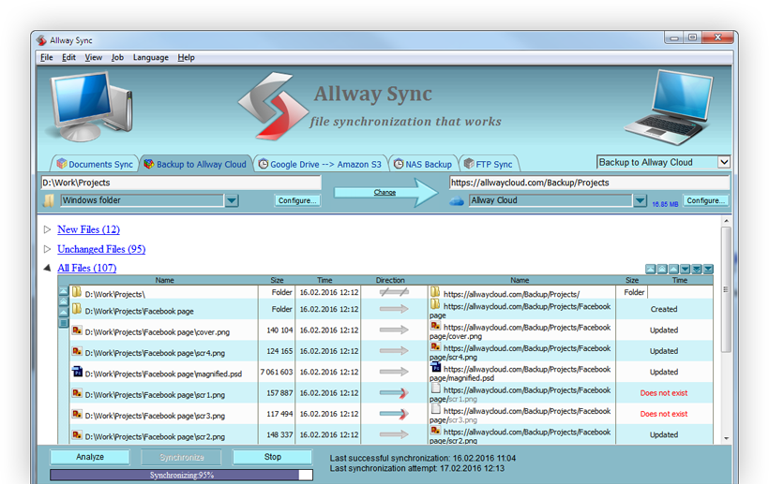The width and height of the screenshot is (769, 484).
Task: Click the double-down page arrow above the Time column
Action: coord(697,270)
